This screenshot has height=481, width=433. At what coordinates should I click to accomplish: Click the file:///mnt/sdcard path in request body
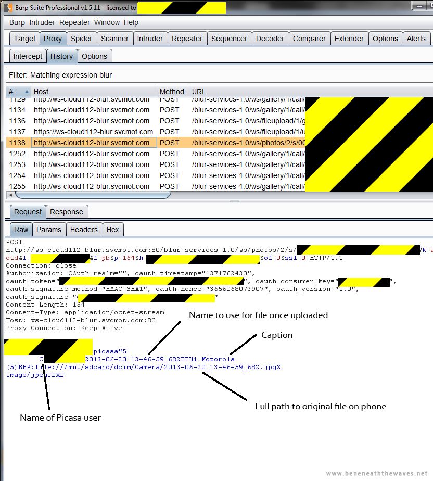[158, 367]
